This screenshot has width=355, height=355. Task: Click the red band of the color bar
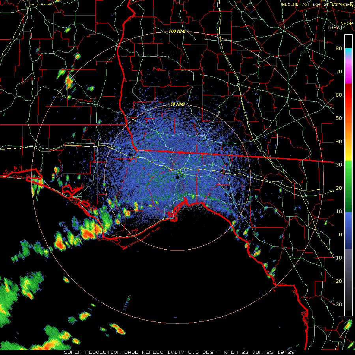348,95
